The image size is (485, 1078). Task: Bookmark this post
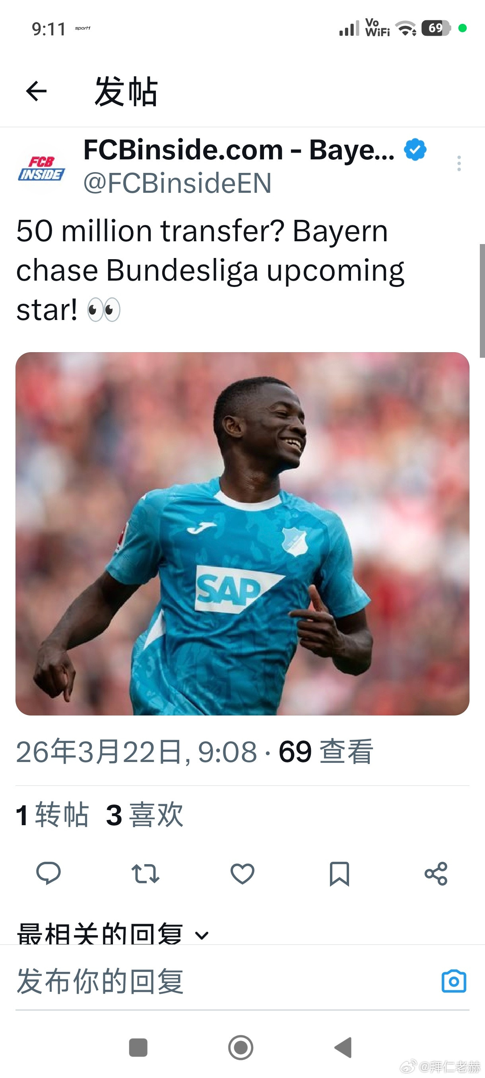pos(339,874)
